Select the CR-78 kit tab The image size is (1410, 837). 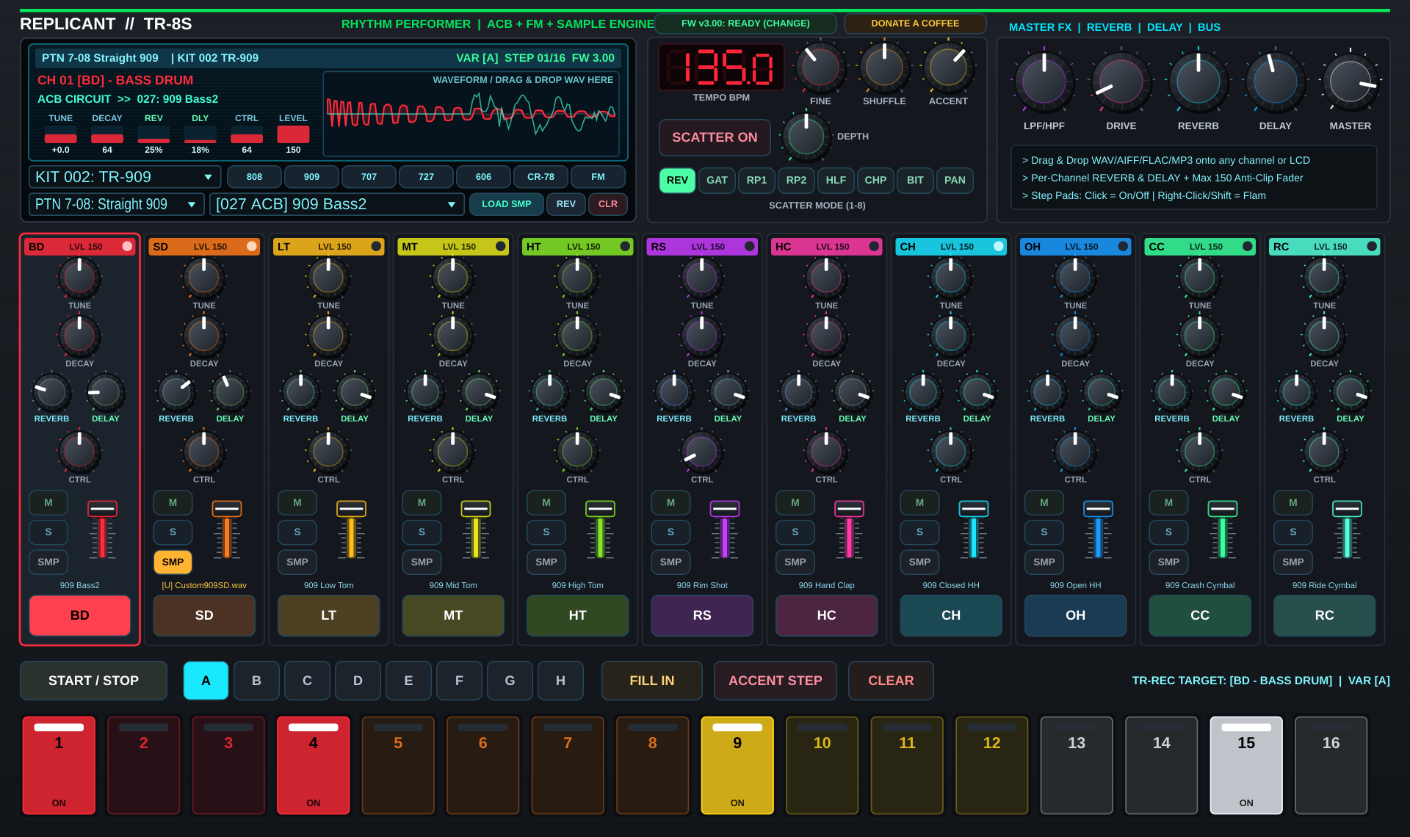(540, 177)
